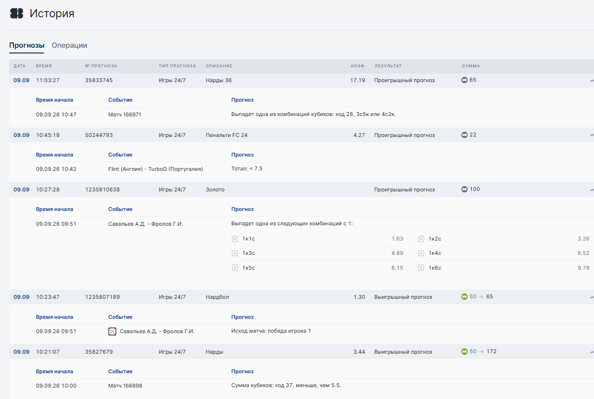Click the № ПРОГНОЗА column header
Image resolution: width=594 pixels, height=399 pixels.
tap(101, 66)
